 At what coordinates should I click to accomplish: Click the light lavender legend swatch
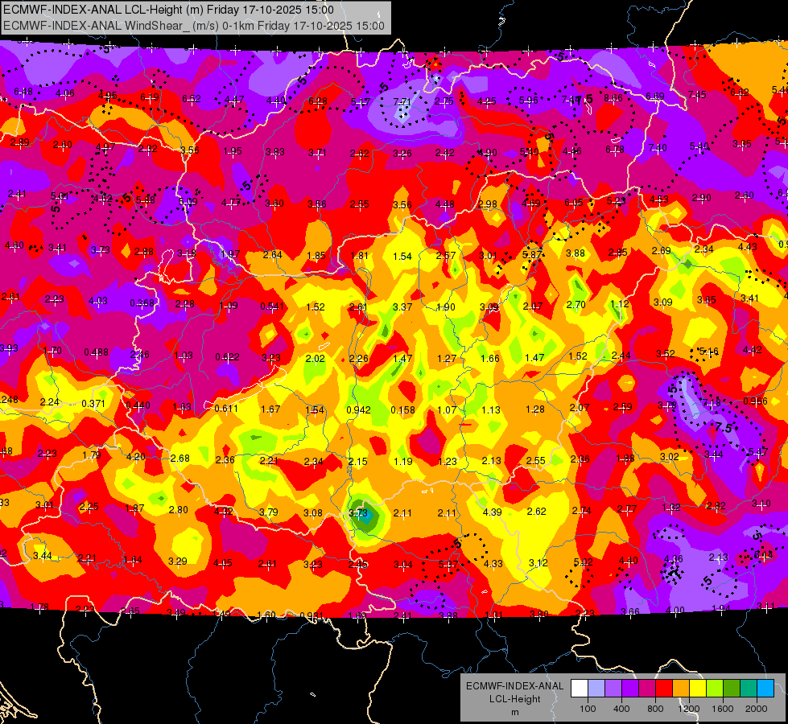[x=596, y=689]
